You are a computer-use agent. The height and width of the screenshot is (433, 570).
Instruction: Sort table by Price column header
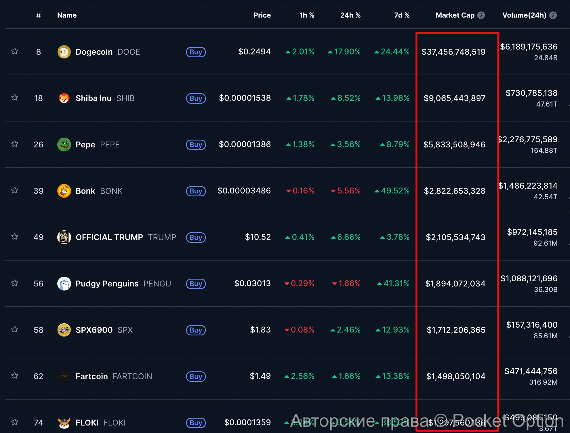tap(262, 15)
